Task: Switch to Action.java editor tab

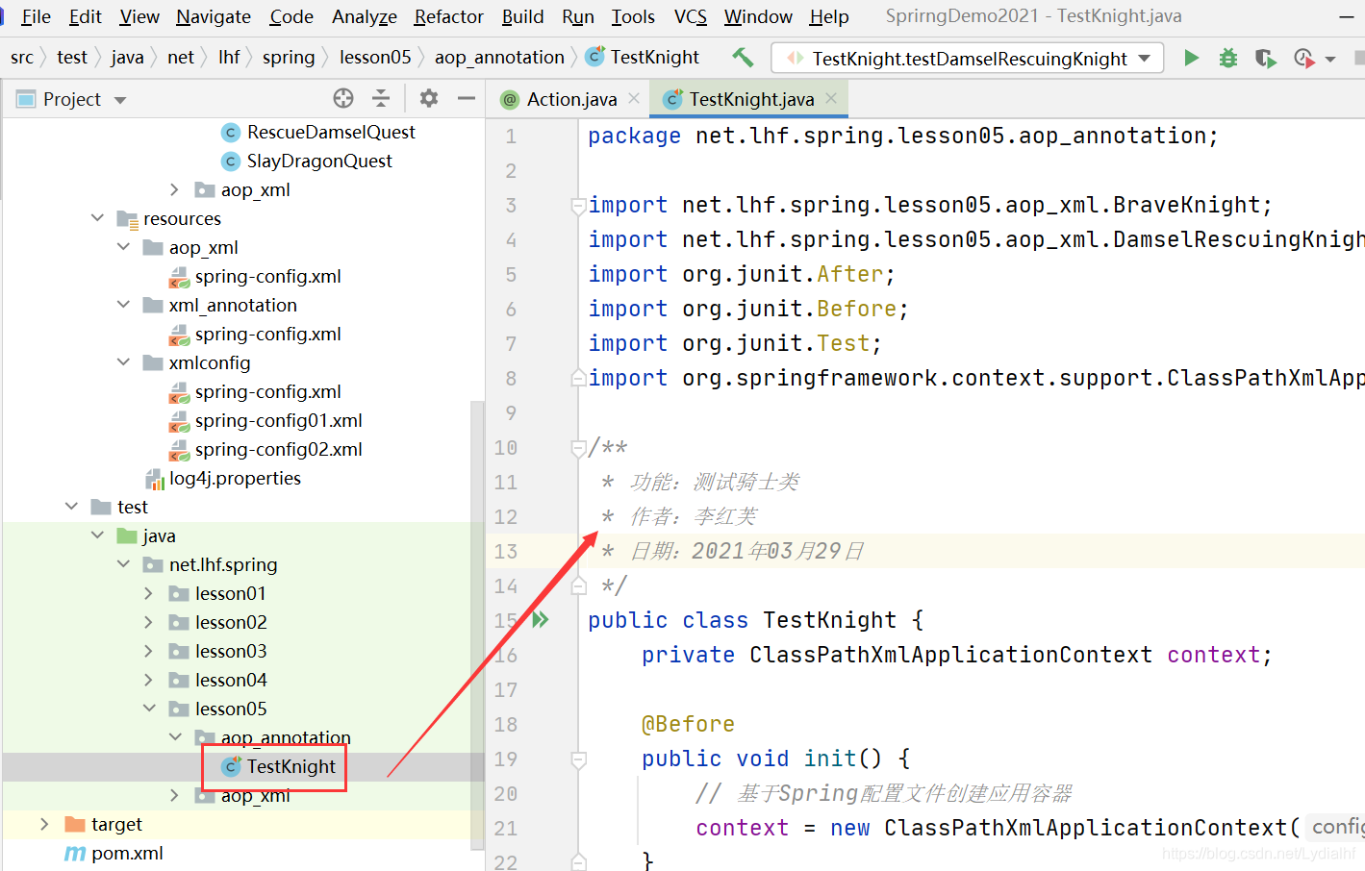Action: [x=571, y=99]
